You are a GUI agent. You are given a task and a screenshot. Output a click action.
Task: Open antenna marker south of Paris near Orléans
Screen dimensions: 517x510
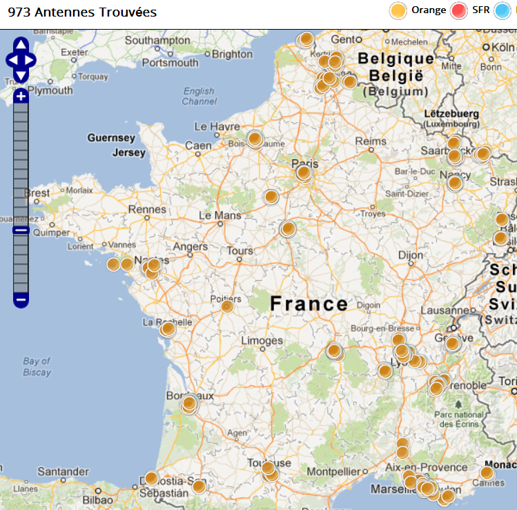tap(288, 228)
